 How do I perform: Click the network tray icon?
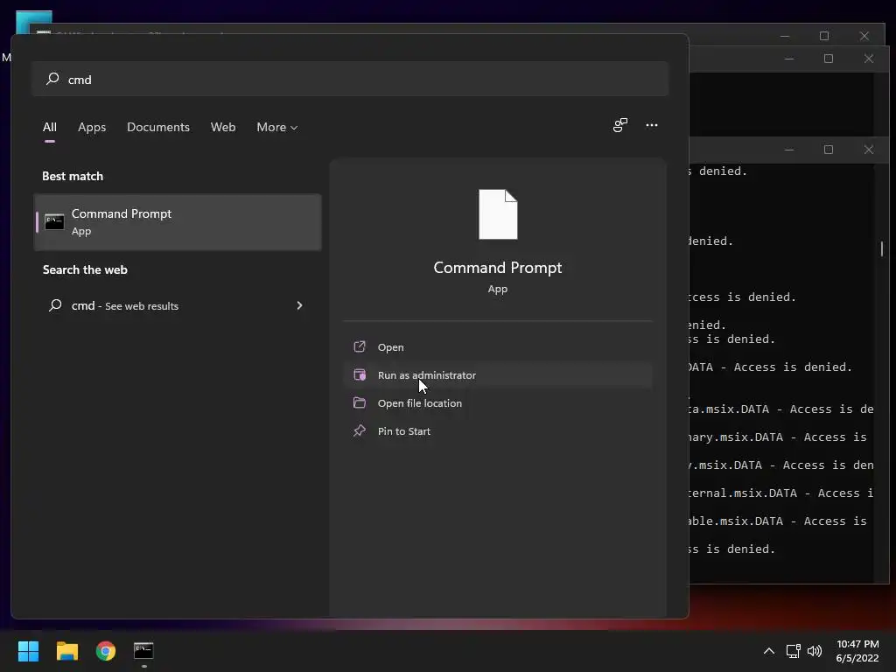point(793,651)
